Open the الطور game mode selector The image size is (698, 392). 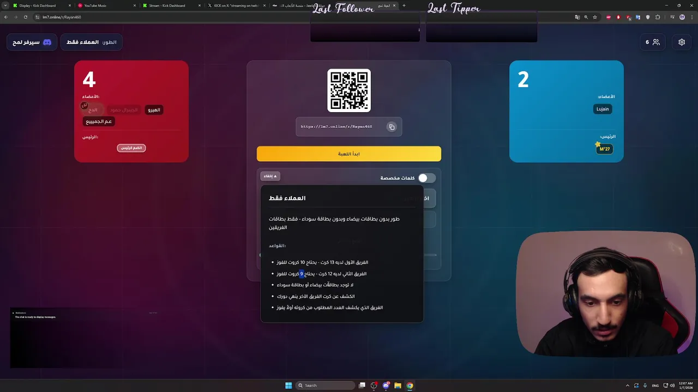tap(92, 42)
